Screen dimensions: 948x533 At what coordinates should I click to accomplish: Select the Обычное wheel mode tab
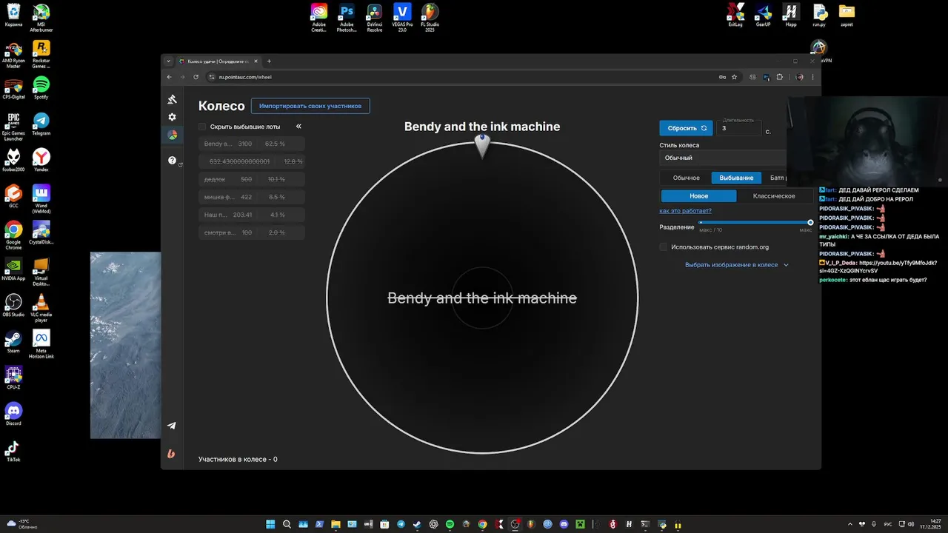(686, 178)
